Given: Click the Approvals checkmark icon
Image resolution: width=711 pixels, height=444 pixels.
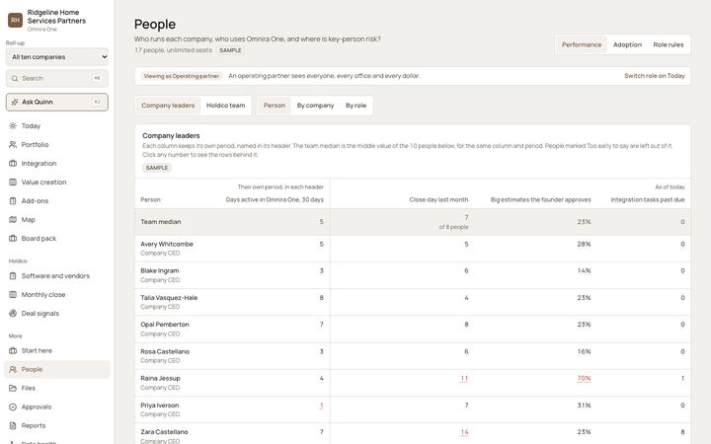Looking at the screenshot, I should tap(13, 407).
